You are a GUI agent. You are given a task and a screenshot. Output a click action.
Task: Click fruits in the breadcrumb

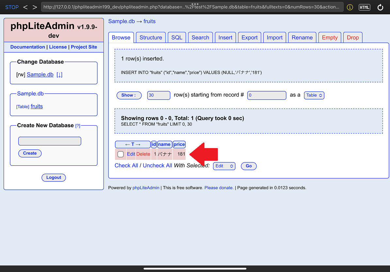[x=150, y=22]
